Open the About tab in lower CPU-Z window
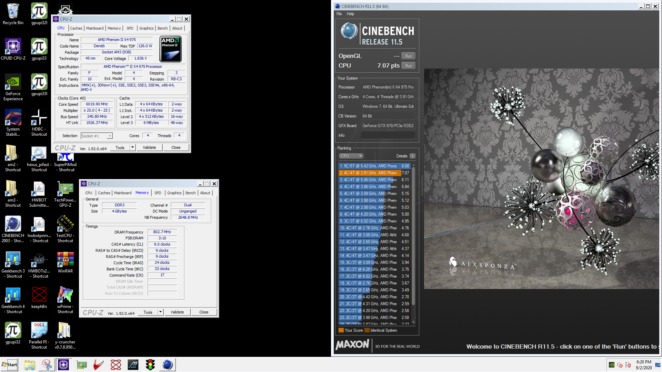 205,193
